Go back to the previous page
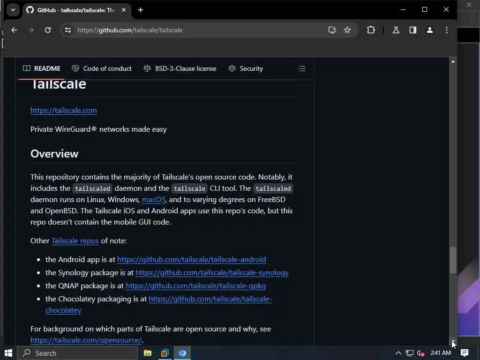 (x=14, y=30)
